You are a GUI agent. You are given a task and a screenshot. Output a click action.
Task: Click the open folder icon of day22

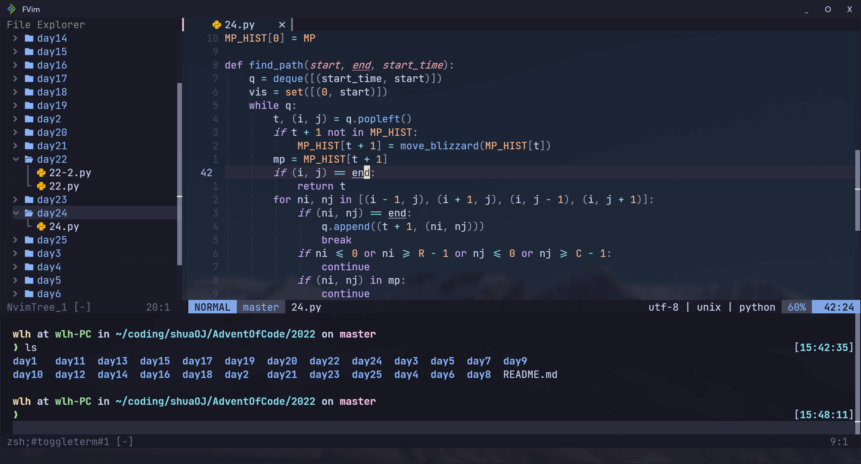29,159
